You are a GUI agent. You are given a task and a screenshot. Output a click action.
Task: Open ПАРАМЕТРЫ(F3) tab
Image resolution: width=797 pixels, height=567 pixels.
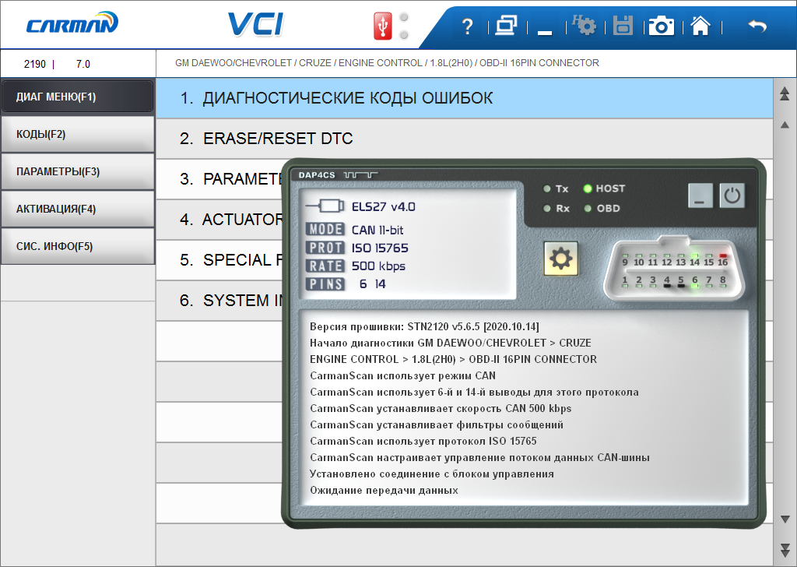(x=78, y=171)
